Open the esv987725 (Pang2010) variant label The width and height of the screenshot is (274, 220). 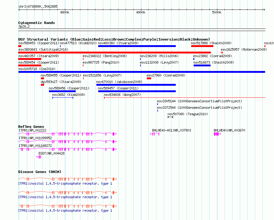(x=101, y=62)
